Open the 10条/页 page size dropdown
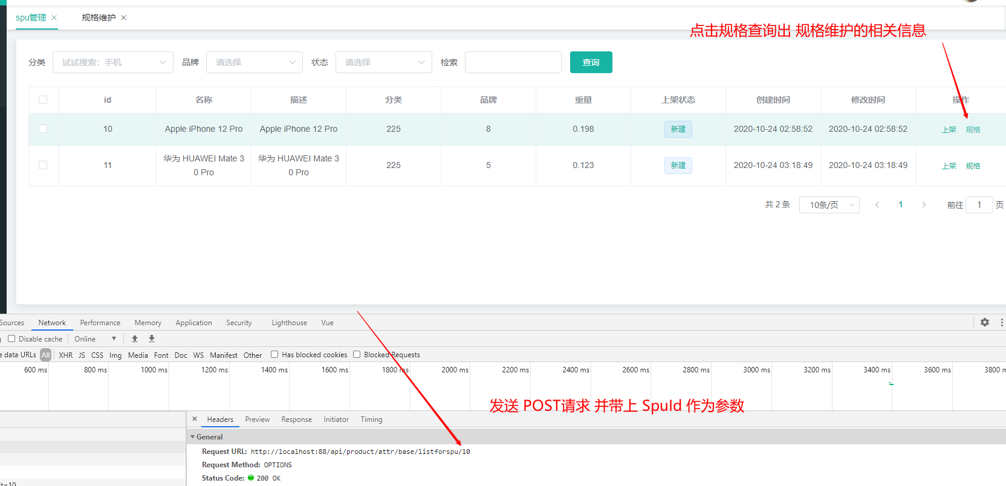This screenshot has height=486, width=1006. 829,205
